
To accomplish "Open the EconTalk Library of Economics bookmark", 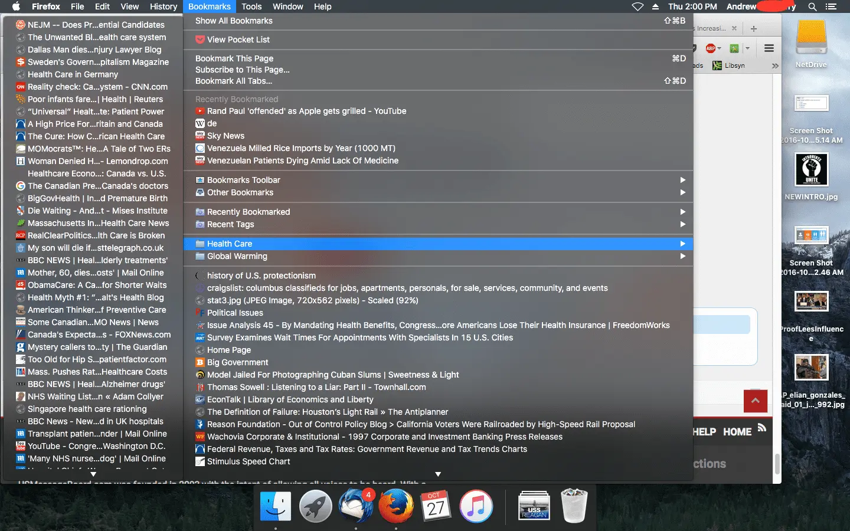I will (x=290, y=399).
